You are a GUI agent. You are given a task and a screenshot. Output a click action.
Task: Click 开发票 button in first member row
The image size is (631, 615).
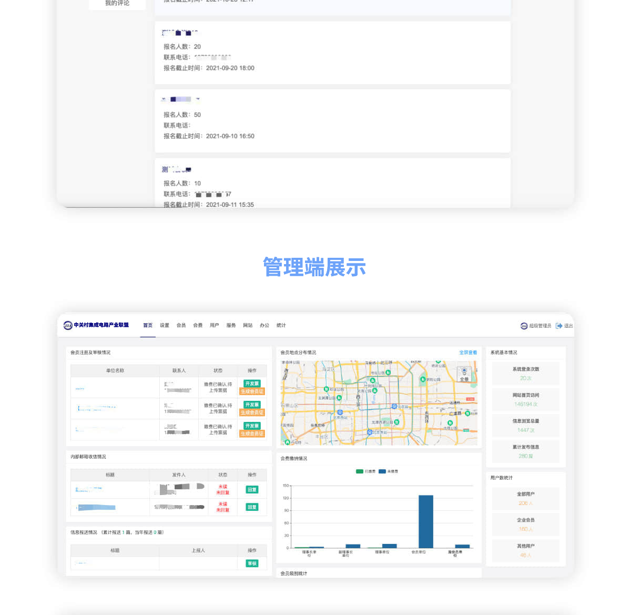tap(252, 384)
